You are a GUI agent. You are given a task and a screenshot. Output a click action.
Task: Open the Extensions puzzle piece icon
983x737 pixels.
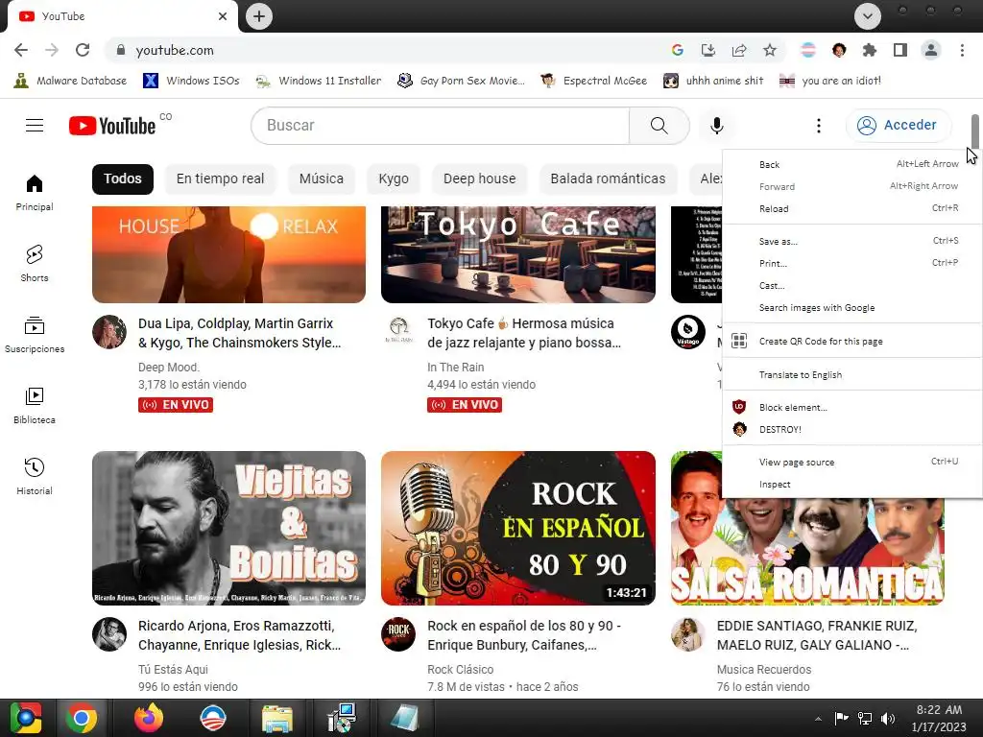(x=869, y=50)
